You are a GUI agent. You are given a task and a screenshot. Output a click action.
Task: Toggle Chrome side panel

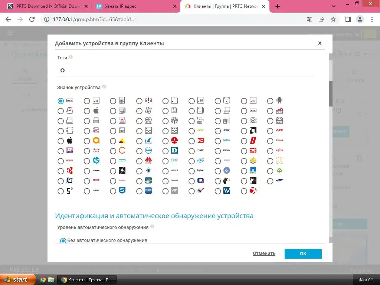[348, 19]
